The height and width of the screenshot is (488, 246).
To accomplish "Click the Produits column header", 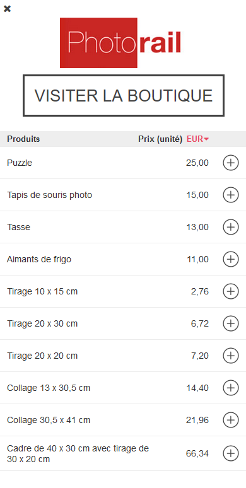I will pyautogui.click(x=23, y=139).
